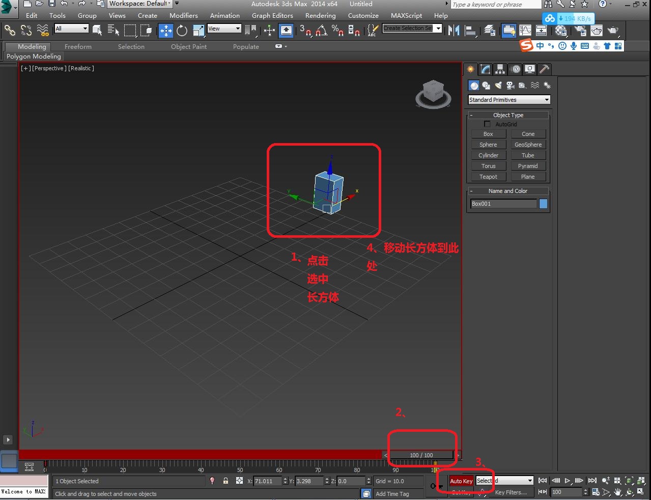Open the Workspace Default dropdown
651x500 pixels.
[140, 4]
